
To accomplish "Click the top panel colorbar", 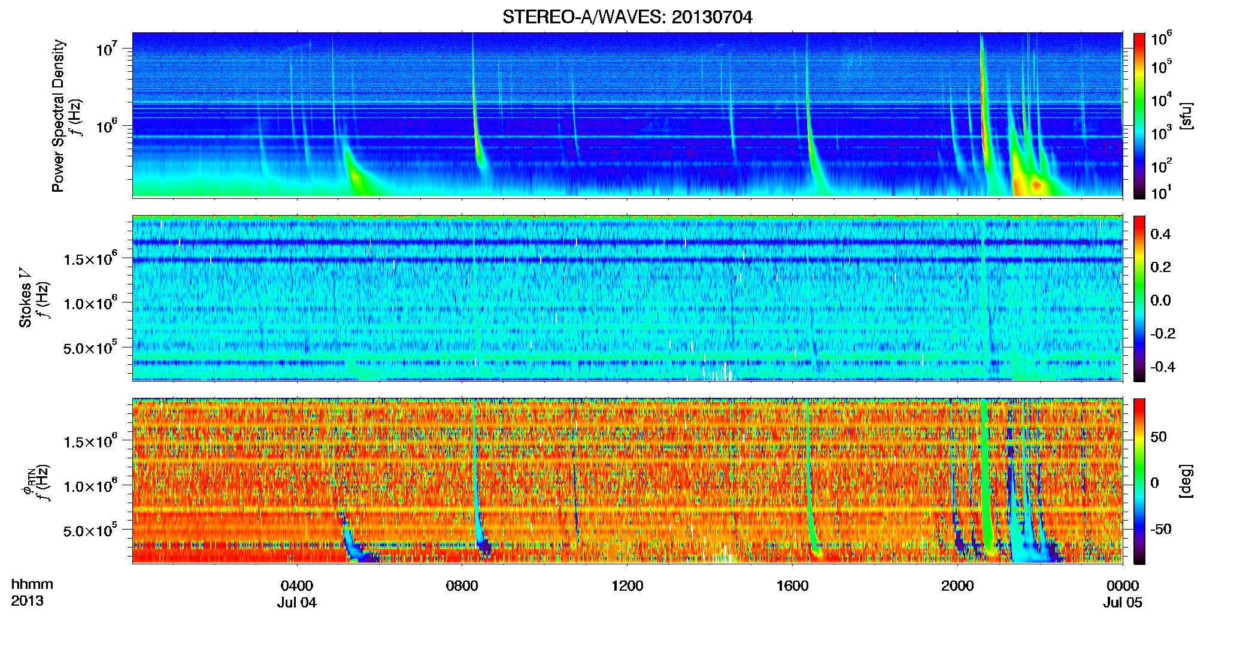I will pyautogui.click(x=1139, y=116).
